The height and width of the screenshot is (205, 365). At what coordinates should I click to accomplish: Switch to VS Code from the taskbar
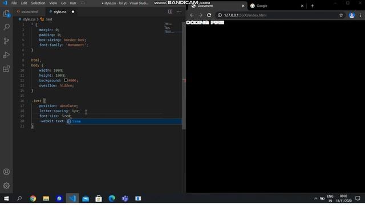point(72,199)
